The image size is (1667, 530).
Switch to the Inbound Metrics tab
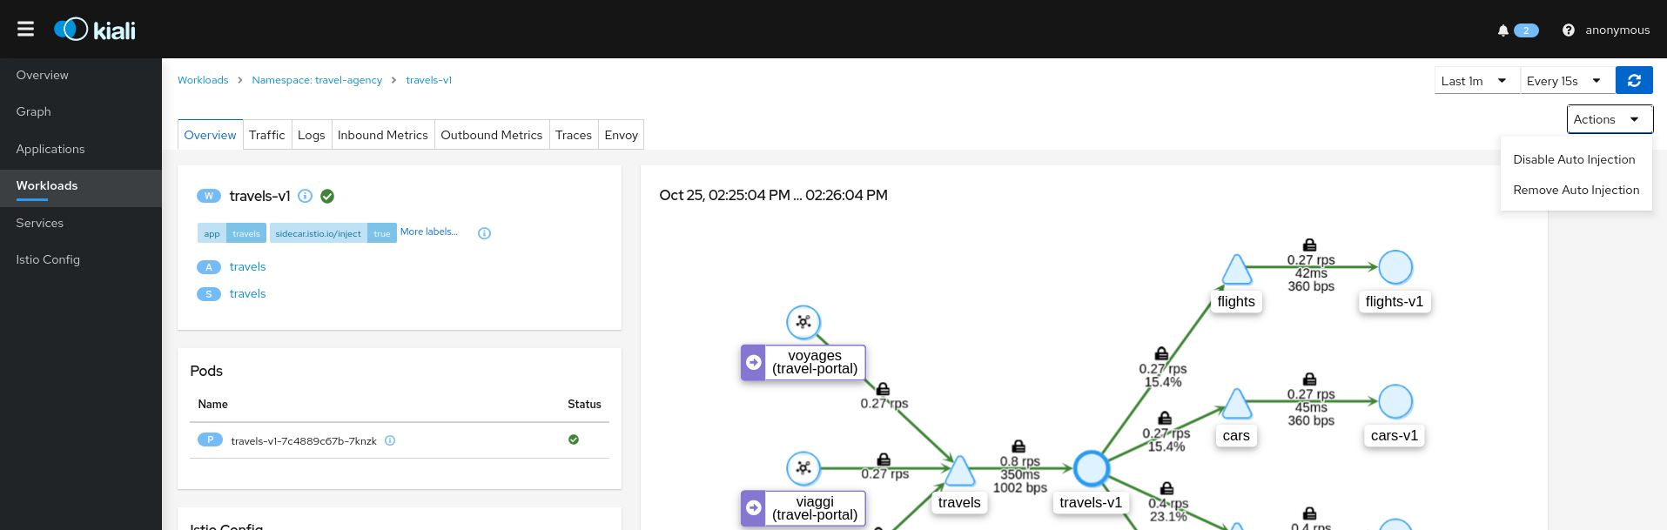coord(382,136)
